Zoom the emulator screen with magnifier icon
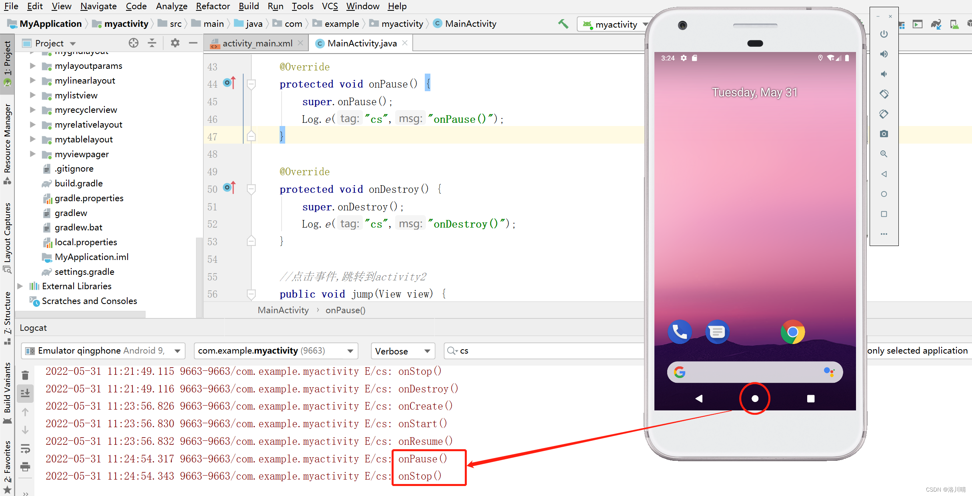 (x=884, y=154)
